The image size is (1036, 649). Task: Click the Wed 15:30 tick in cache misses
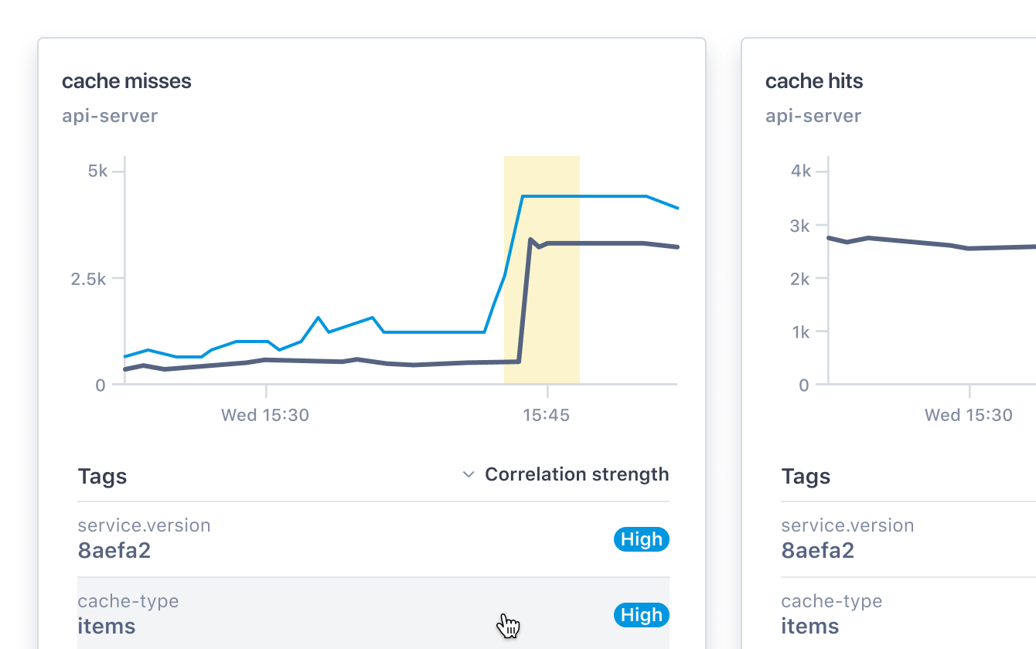pyautogui.click(x=265, y=415)
